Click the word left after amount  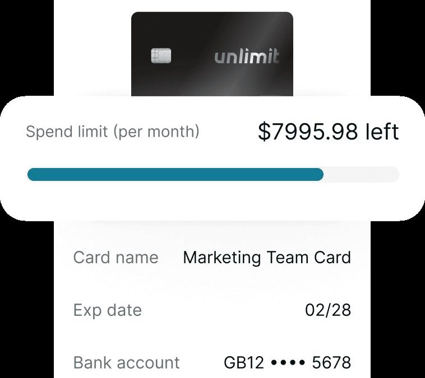tap(382, 132)
